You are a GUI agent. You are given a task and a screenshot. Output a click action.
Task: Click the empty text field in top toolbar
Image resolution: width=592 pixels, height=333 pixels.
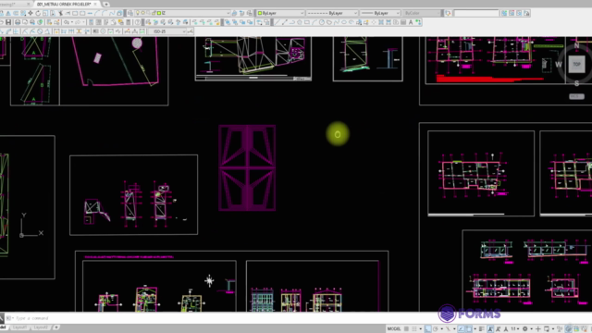[x=476, y=13]
